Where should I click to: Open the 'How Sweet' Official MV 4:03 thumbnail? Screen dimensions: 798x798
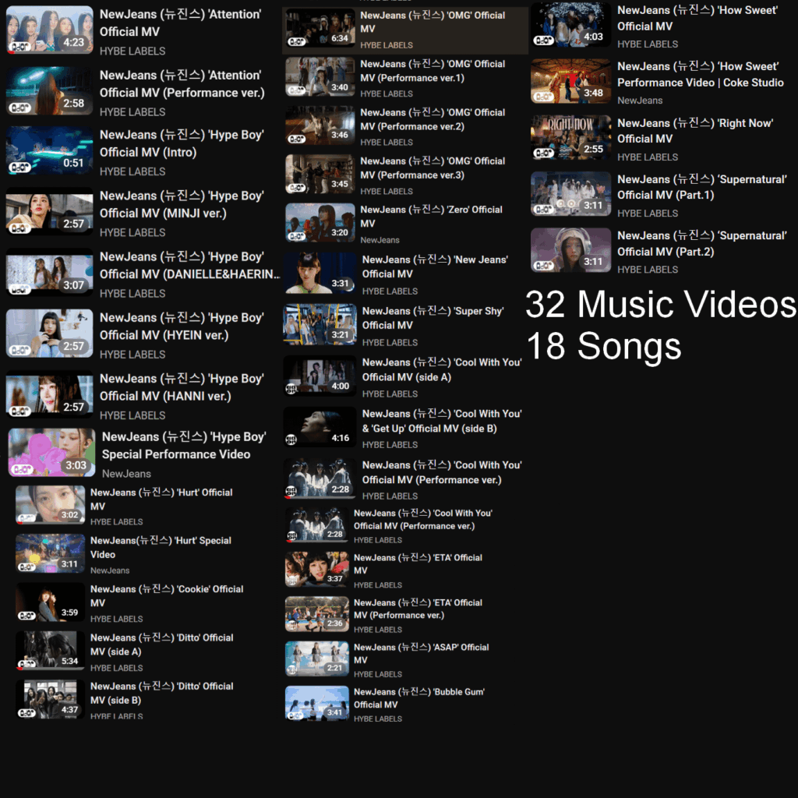[x=571, y=25]
